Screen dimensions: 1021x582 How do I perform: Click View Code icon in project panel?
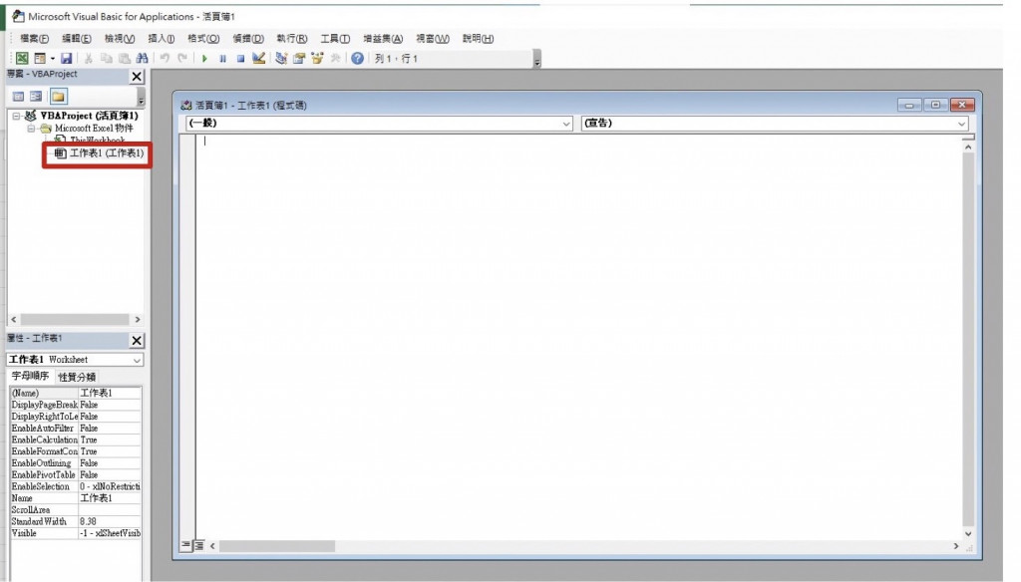pyautogui.click(x=18, y=97)
